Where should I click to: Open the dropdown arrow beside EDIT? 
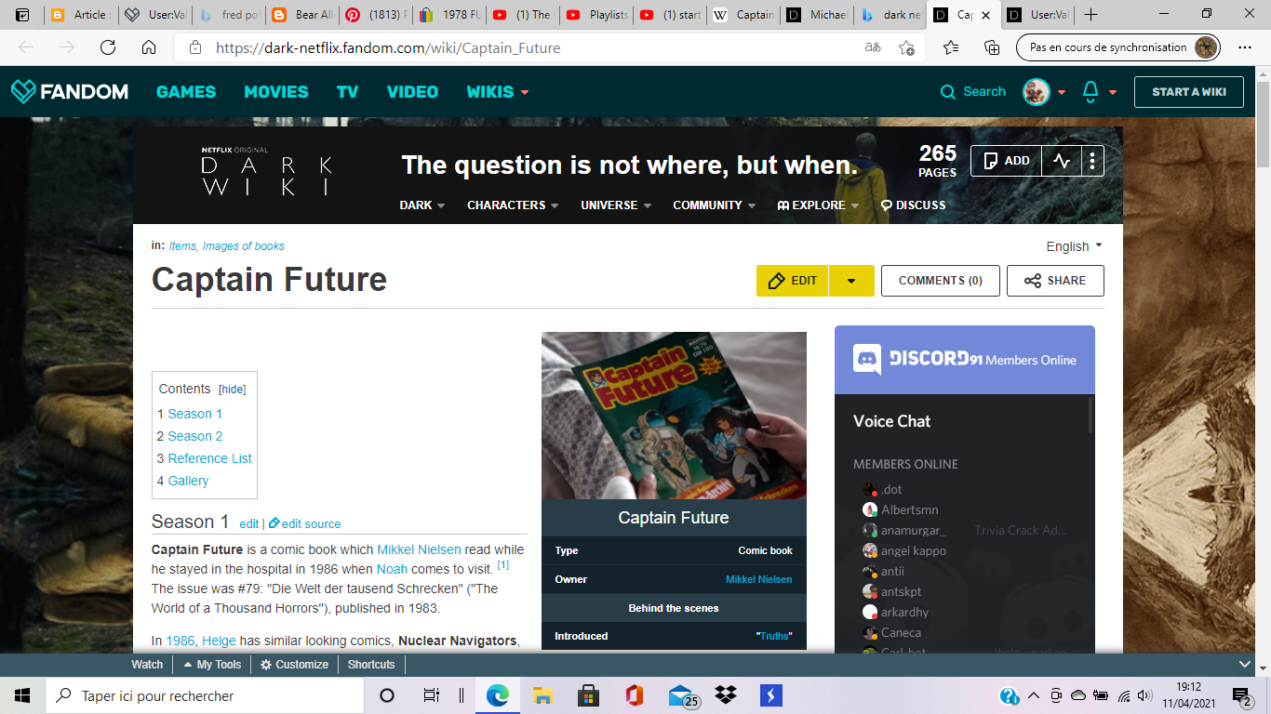click(850, 281)
